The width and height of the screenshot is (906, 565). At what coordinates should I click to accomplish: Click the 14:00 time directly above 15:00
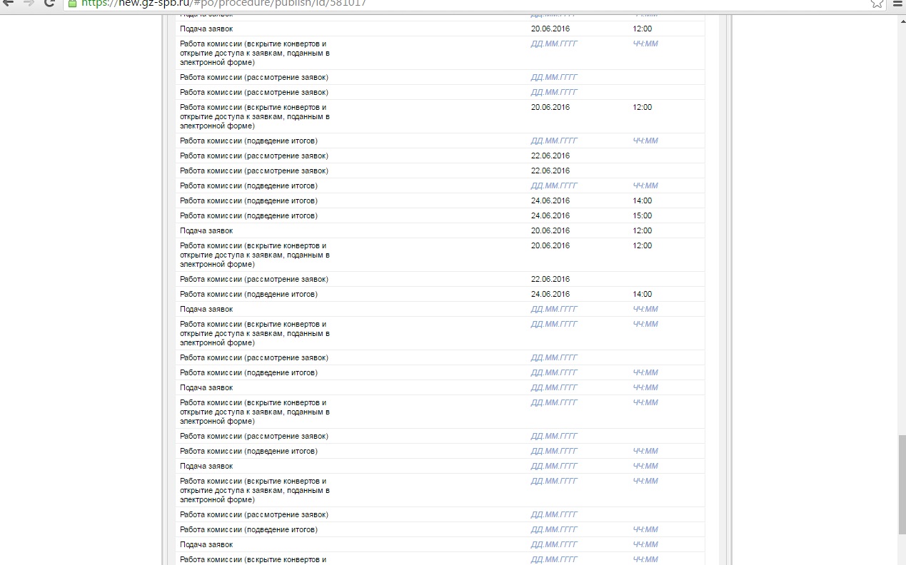point(642,200)
